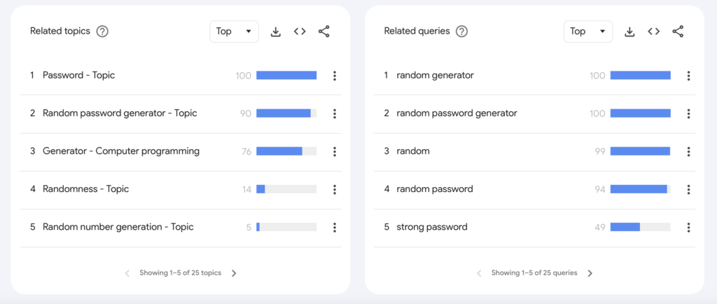Click the random generator query

pyautogui.click(x=435, y=76)
